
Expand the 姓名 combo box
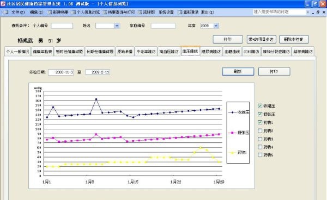tap(117, 26)
